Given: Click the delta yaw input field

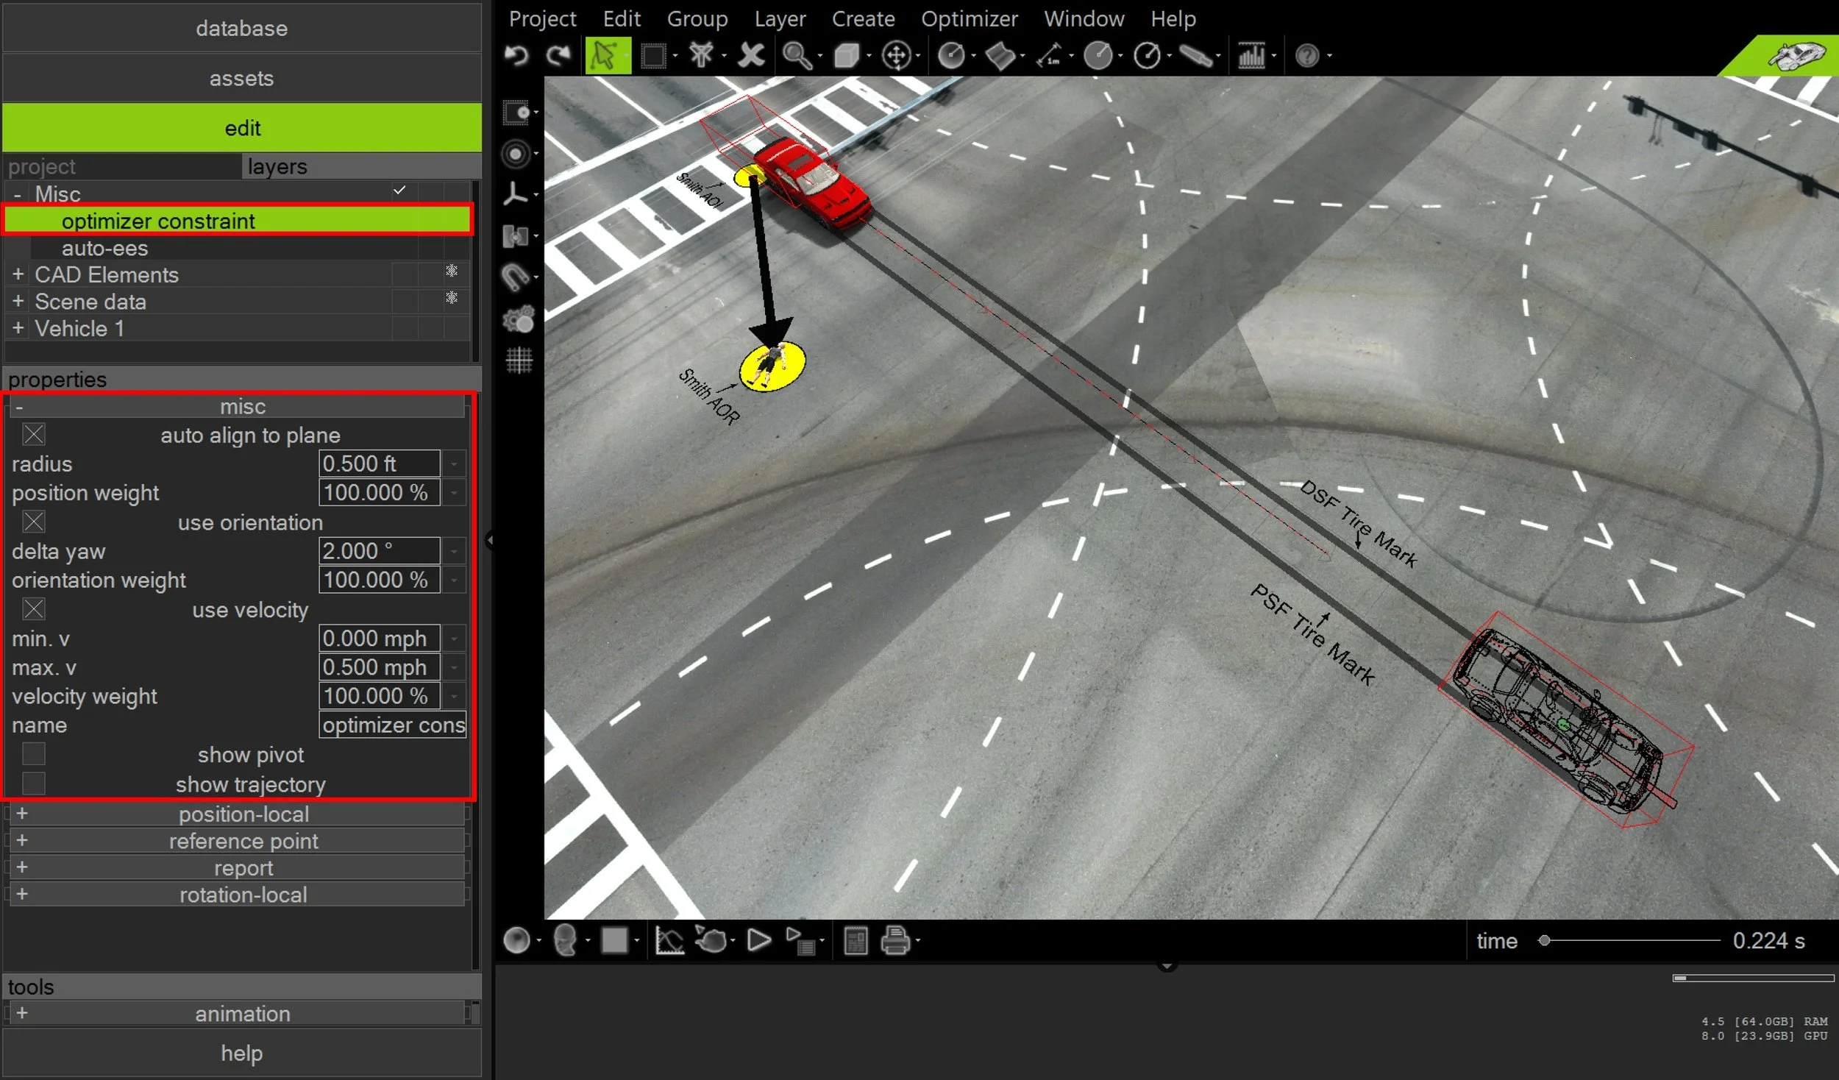Looking at the screenshot, I should point(379,551).
